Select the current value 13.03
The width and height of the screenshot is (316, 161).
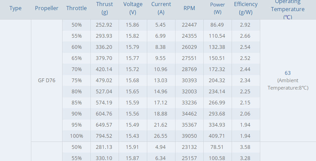point(161,80)
